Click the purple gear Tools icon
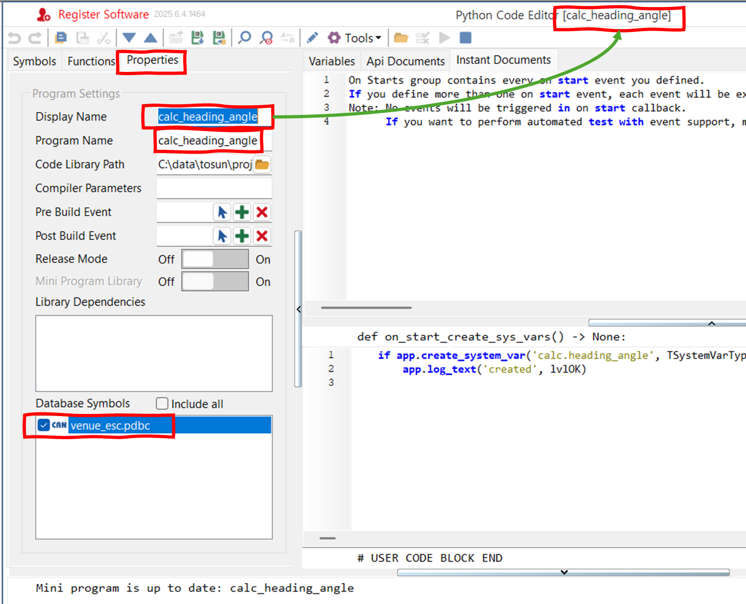 pyautogui.click(x=334, y=38)
